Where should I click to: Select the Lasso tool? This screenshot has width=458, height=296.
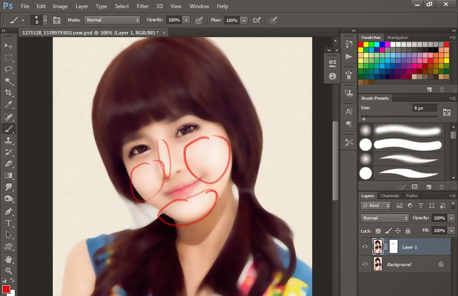click(x=8, y=69)
